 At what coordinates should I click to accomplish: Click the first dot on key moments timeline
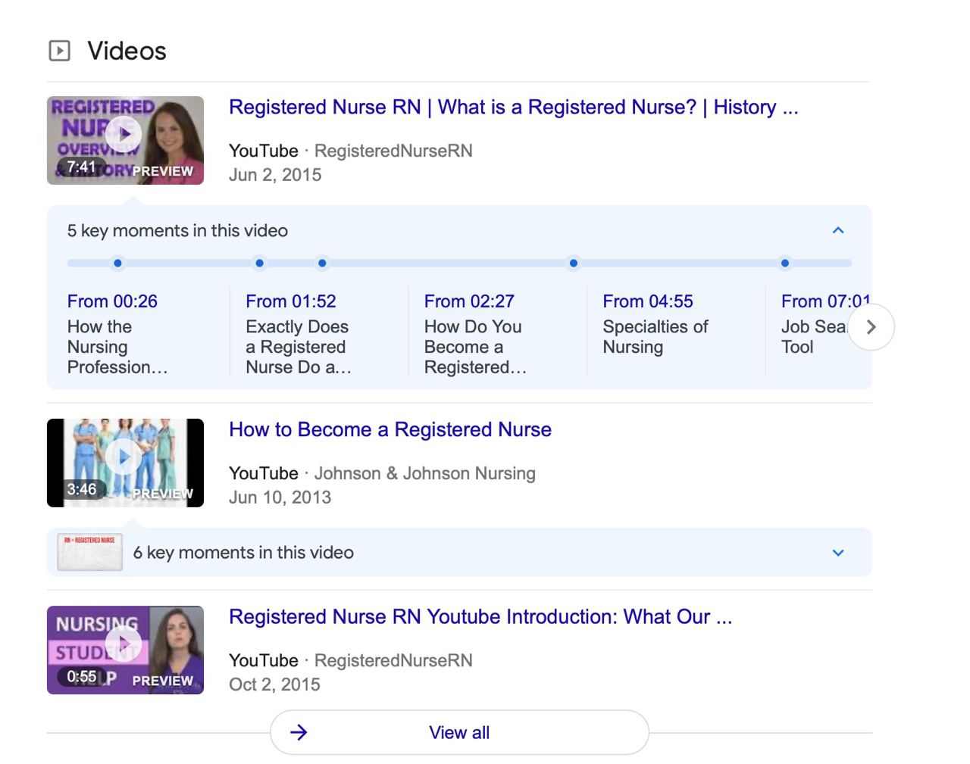(117, 264)
